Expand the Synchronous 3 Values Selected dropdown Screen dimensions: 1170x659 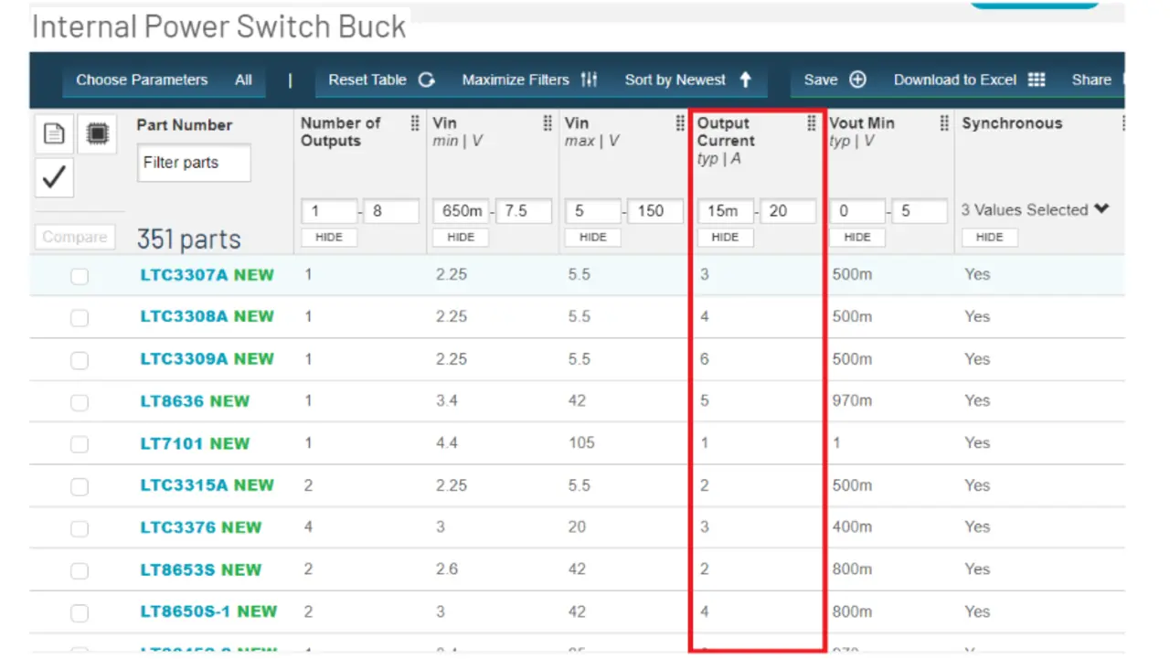coord(1101,209)
